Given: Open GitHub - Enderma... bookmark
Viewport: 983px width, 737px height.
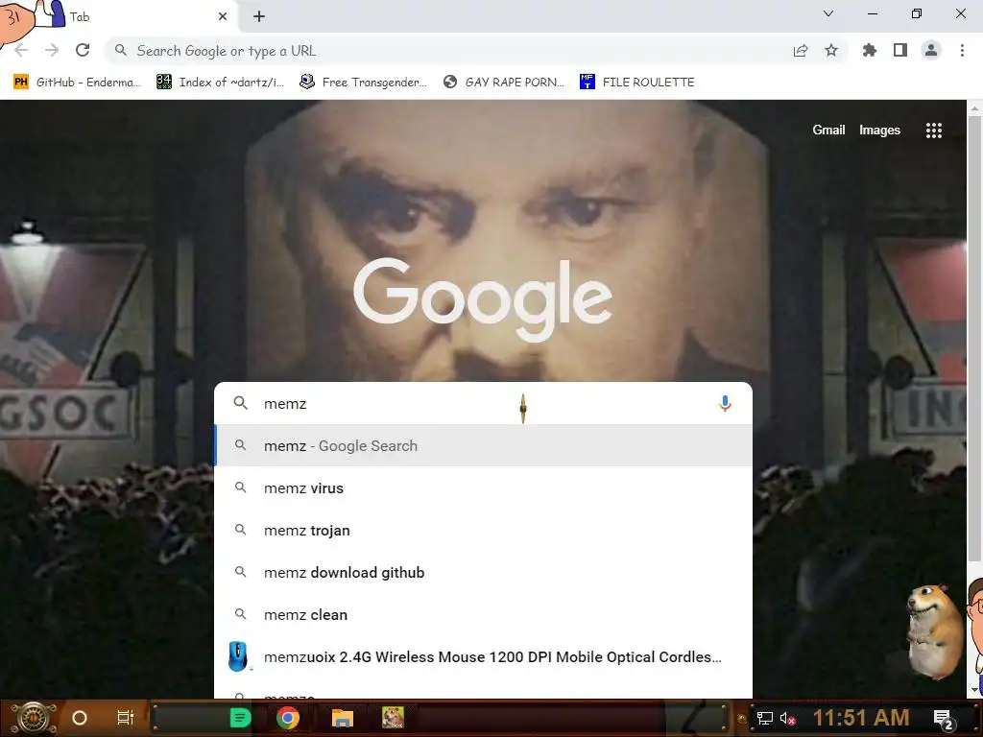Looking at the screenshot, I should click(77, 83).
